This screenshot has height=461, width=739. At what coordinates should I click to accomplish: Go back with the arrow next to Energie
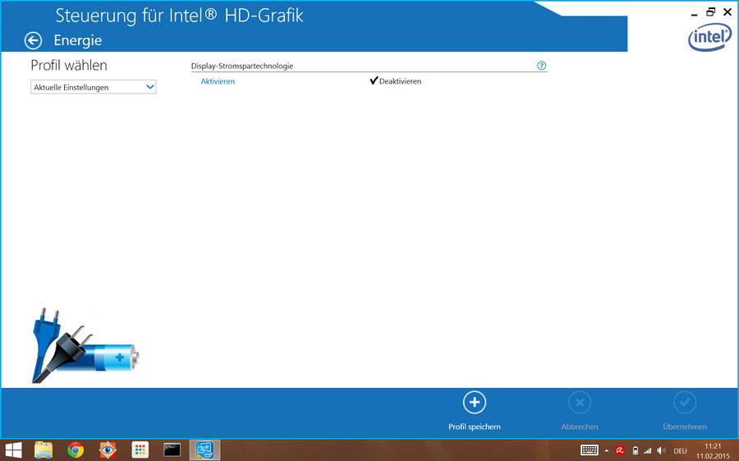(33, 40)
